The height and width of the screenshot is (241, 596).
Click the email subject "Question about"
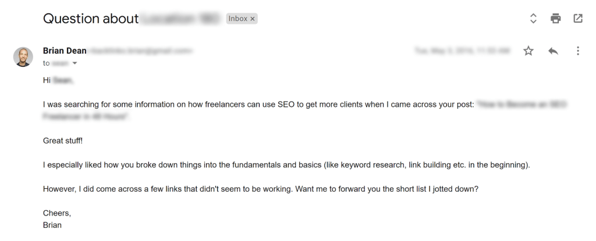[x=90, y=19]
